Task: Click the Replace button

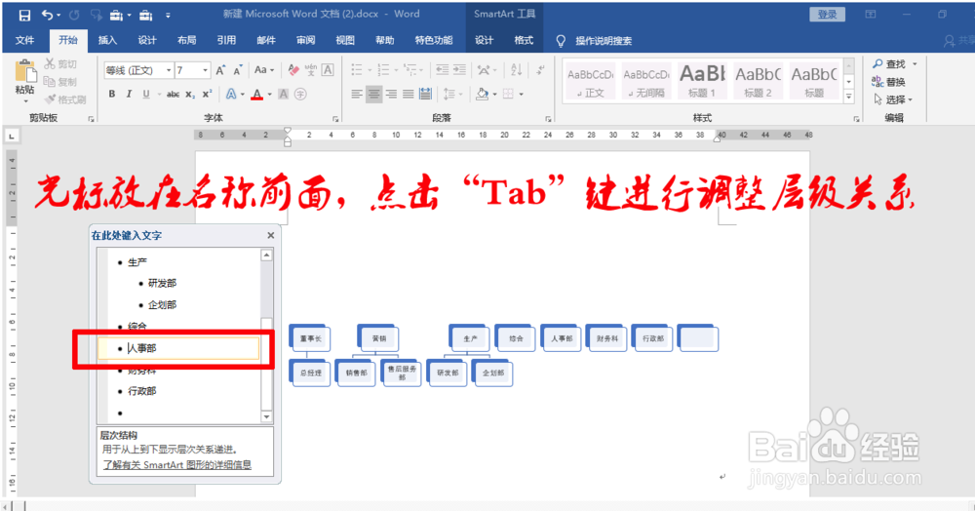Action: (888, 82)
